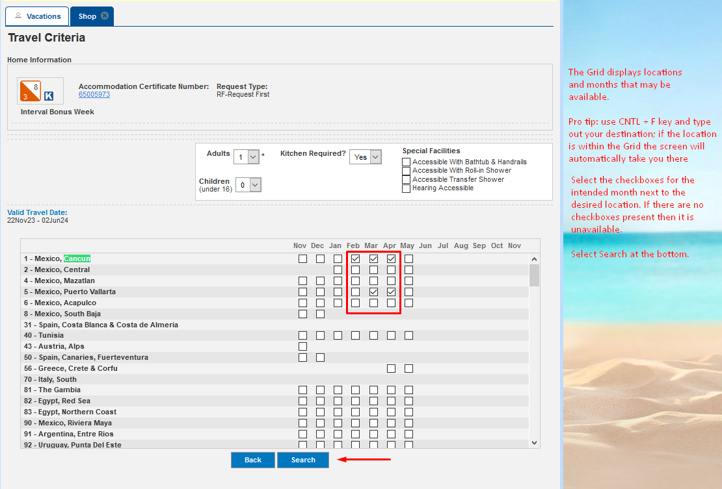Uncheck the Cancun February checkbox
This screenshot has height=489, width=722.
tap(356, 258)
